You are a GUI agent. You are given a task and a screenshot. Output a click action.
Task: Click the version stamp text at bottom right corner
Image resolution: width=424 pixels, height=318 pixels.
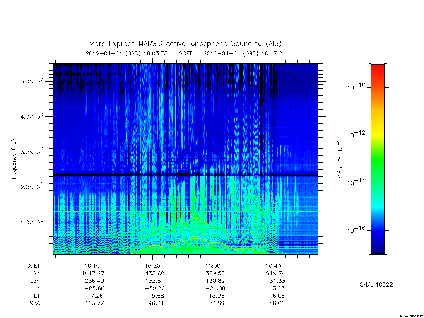412,316
